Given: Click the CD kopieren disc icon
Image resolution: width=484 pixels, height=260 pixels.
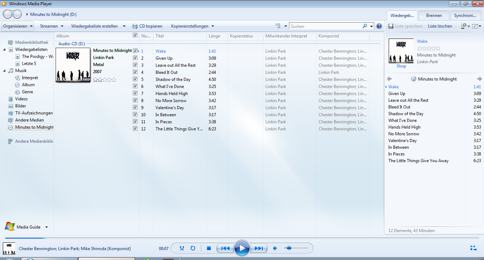Looking at the screenshot, I should (135, 26).
